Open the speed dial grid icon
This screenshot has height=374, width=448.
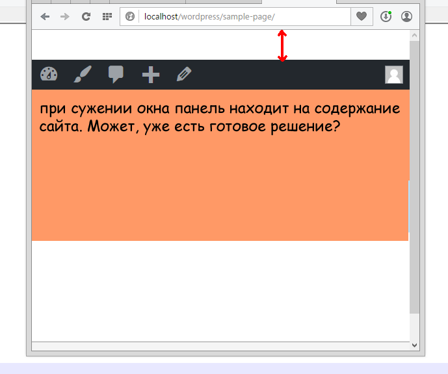point(107,16)
